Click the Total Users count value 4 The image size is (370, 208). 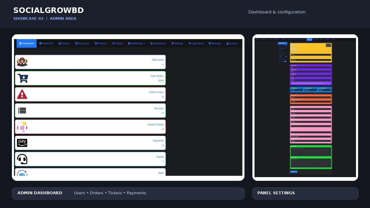[163, 64]
